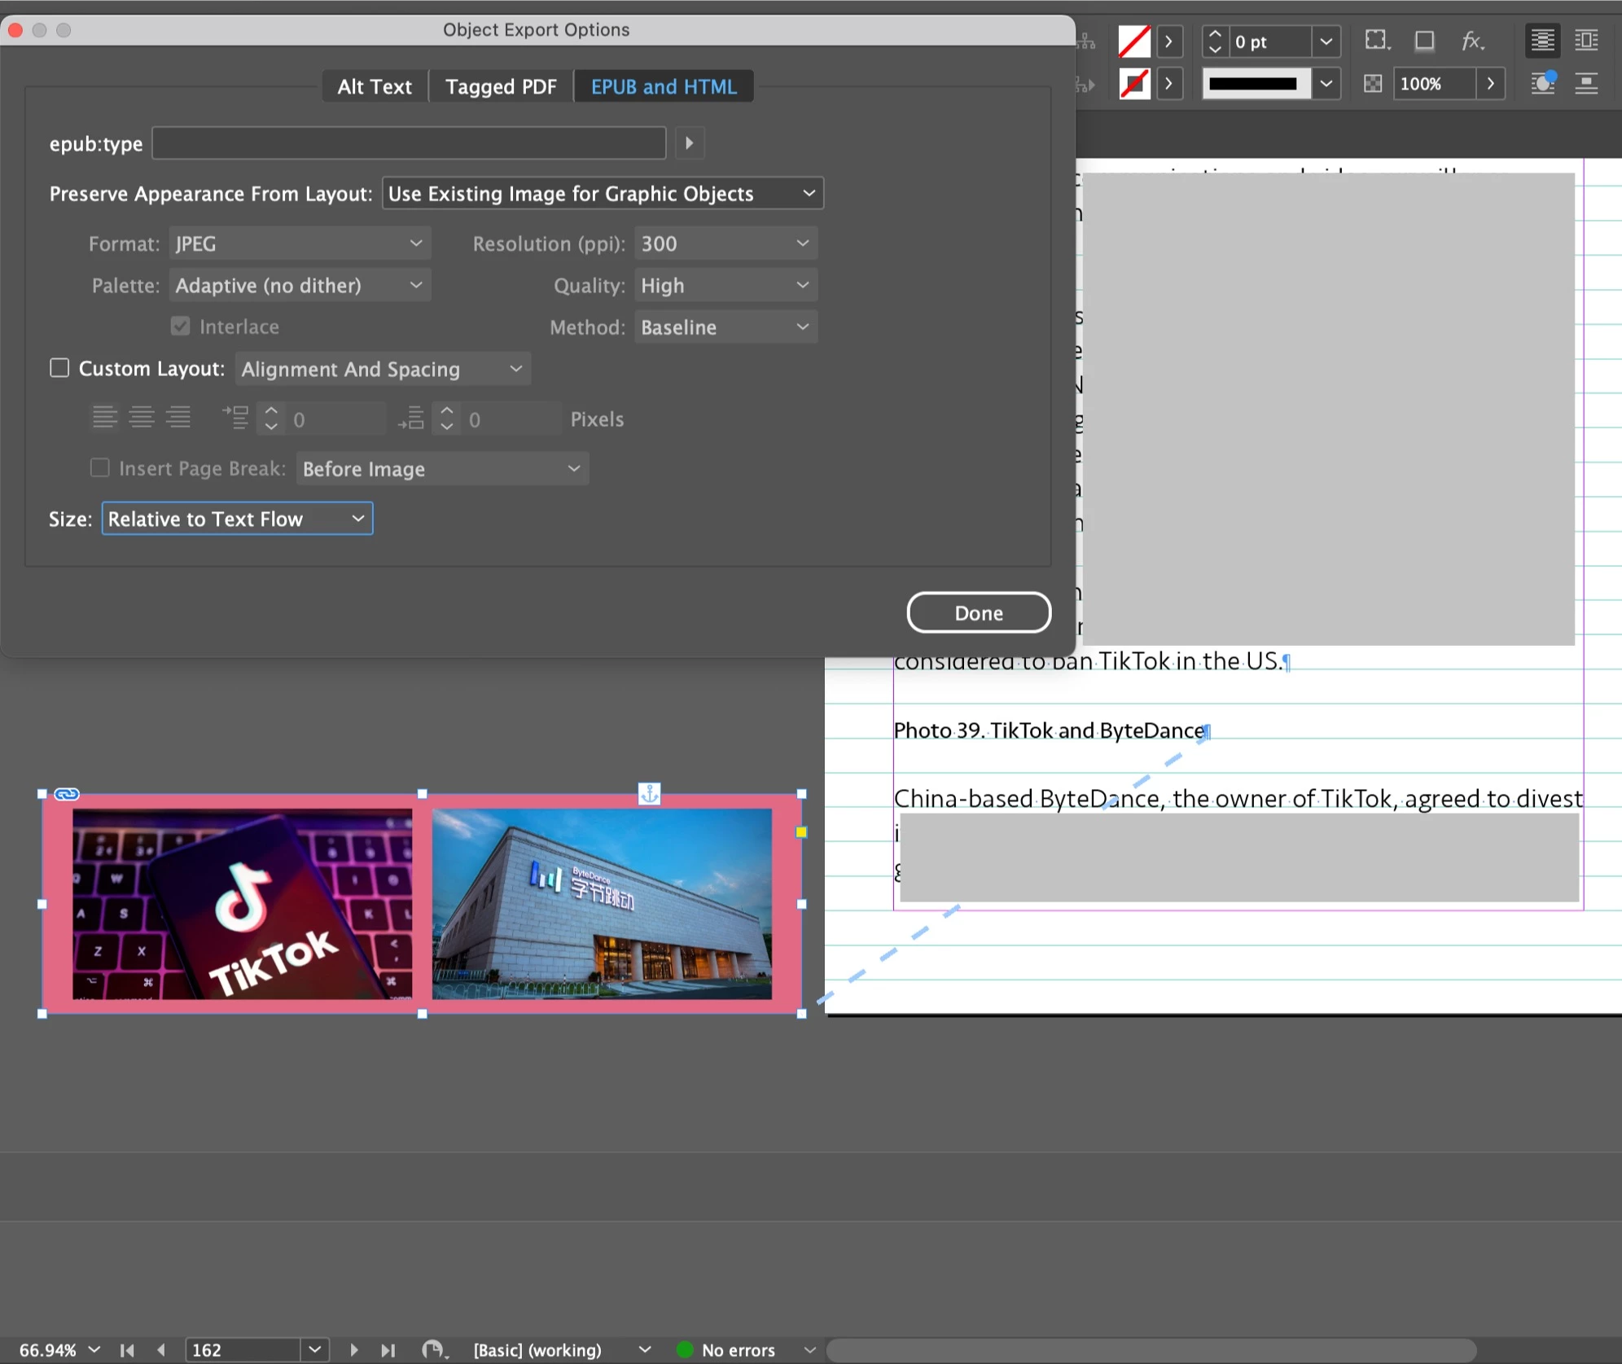Click the epub:type input field

409,143
